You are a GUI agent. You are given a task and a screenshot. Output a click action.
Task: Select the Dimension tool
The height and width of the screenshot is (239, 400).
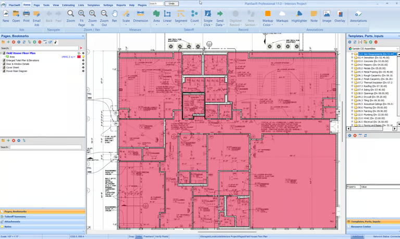pyautogui.click(x=141, y=16)
